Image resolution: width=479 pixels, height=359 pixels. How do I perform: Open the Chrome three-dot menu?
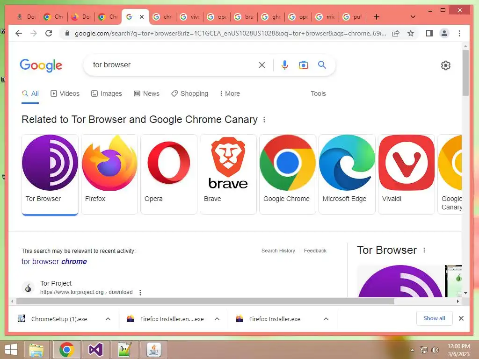click(459, 33)
